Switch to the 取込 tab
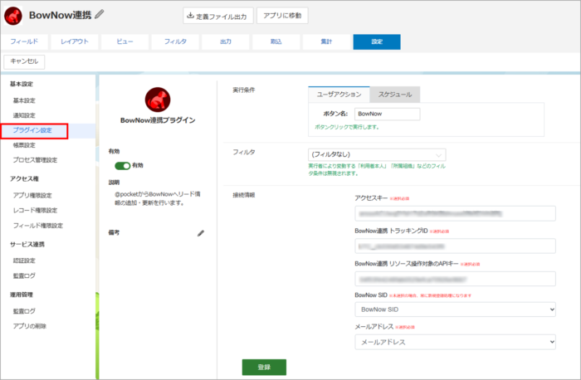Viewport: 581px width, 380px height. [x=276, y=41]
